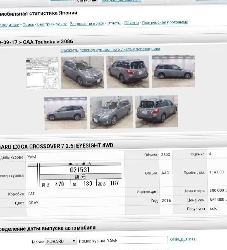Select the year value 2016
This screenshot has height=250, width=227.
(166, 201)
